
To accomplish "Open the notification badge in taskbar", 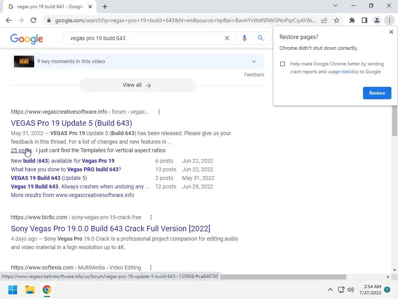I will tap(387, 290).
